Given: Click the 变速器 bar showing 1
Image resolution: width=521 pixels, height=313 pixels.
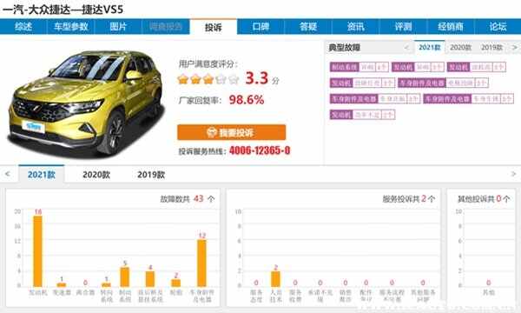Looking at the screenshot, I should [x=62, y=284].
